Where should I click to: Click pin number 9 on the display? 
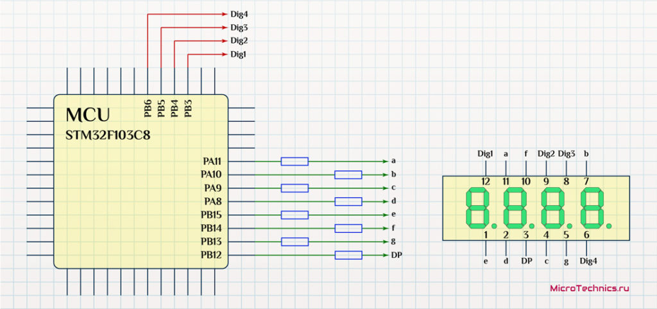546,181
